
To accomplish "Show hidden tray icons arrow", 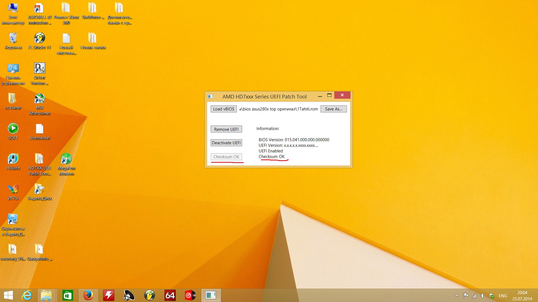I will [x=457, y=296].
